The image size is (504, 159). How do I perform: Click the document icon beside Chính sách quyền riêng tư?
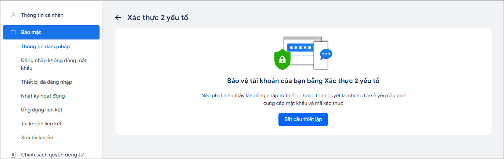13,155
